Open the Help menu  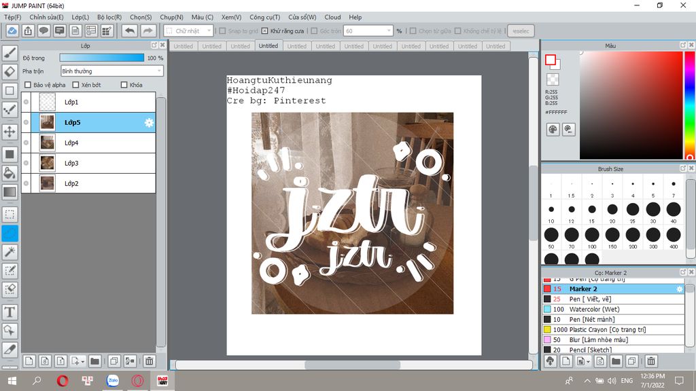(355, 17)
